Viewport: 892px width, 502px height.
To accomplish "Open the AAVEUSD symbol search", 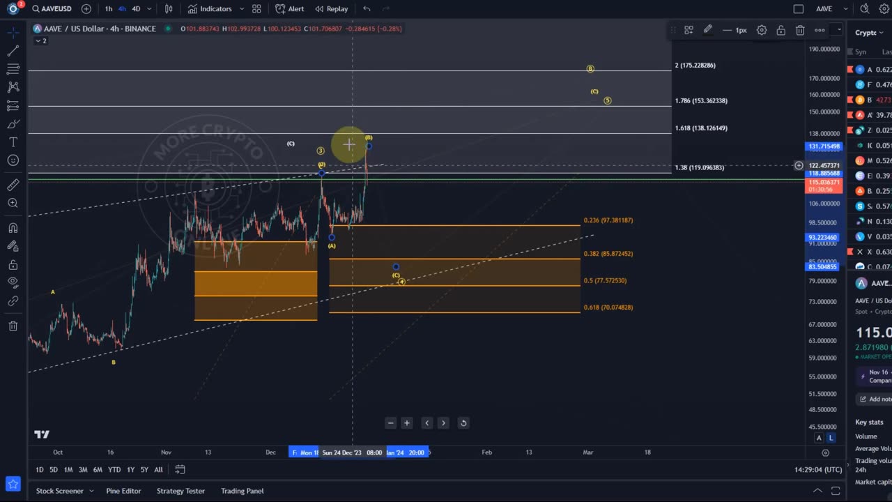I will pos(51,9).
